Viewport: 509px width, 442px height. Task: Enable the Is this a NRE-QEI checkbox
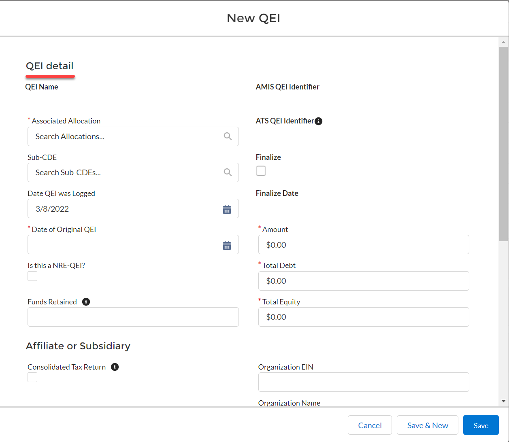tap(32, 276)
